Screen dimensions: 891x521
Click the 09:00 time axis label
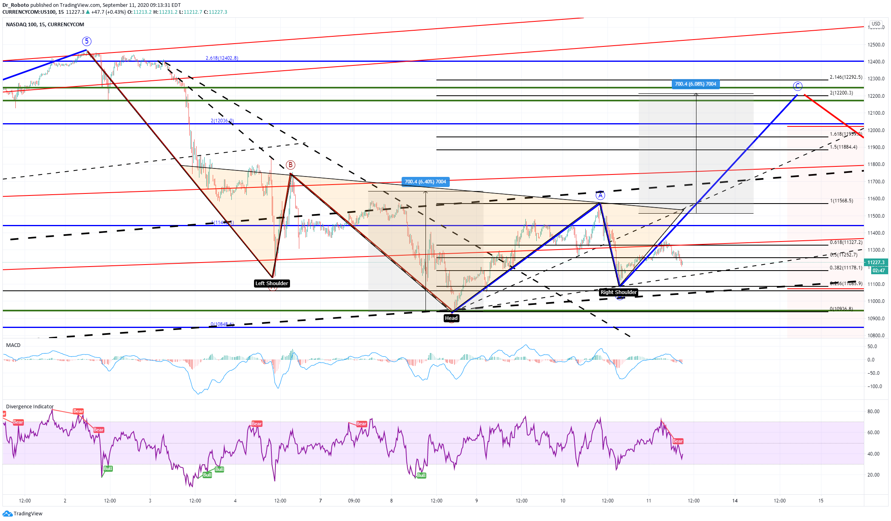[x=354, y=500]
